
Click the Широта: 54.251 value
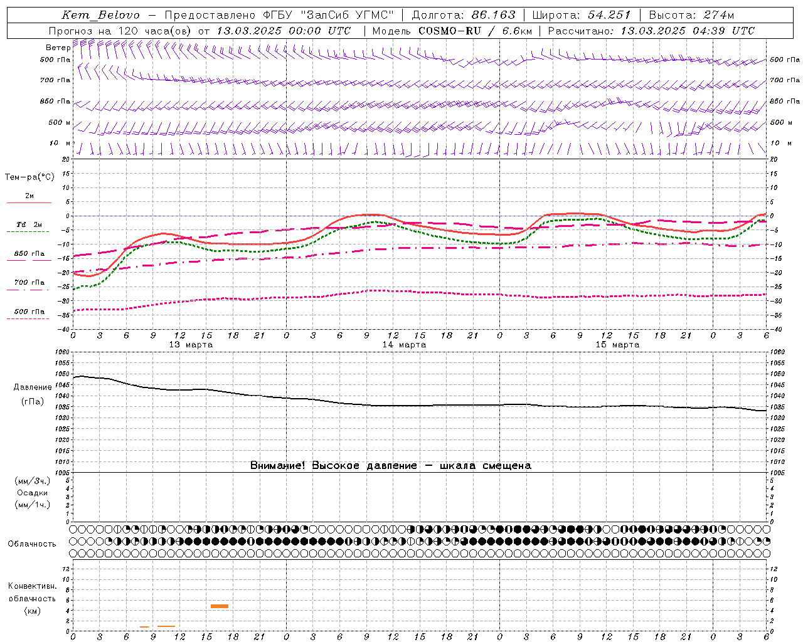[x=582, y=15]
